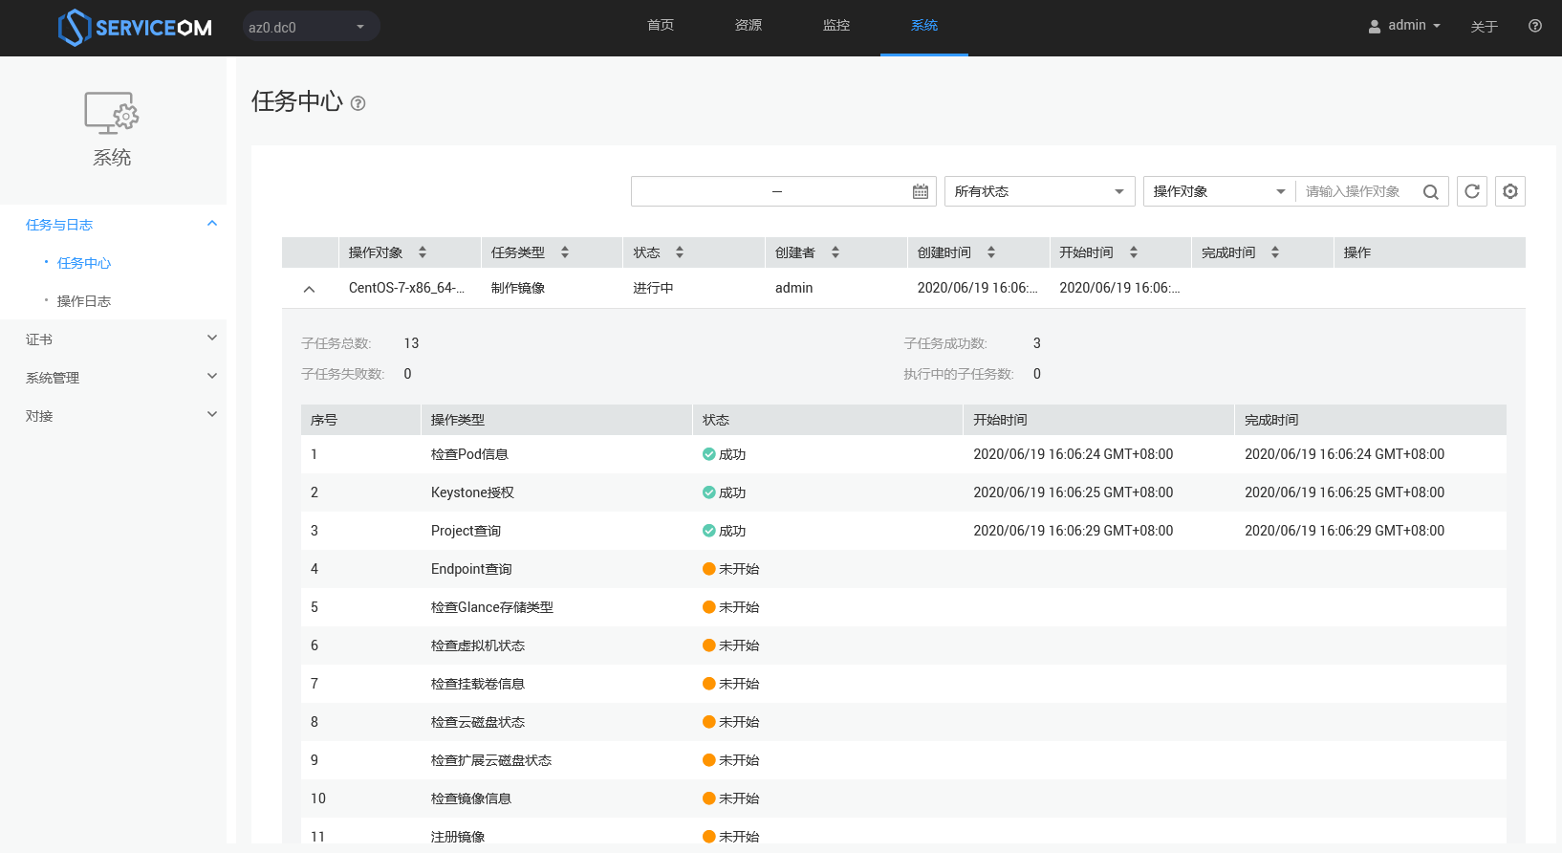This screenshot has height=853, width=1562.
Task: Refresh the task list
Action: [1472, 191]
